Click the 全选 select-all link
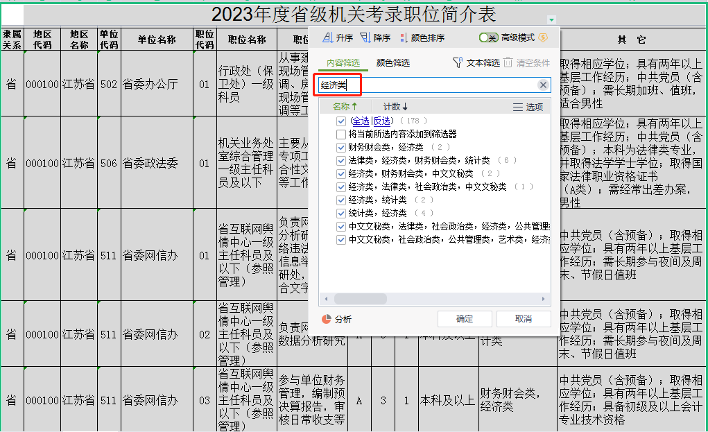 pyautogui.click(x=361, y=121)
